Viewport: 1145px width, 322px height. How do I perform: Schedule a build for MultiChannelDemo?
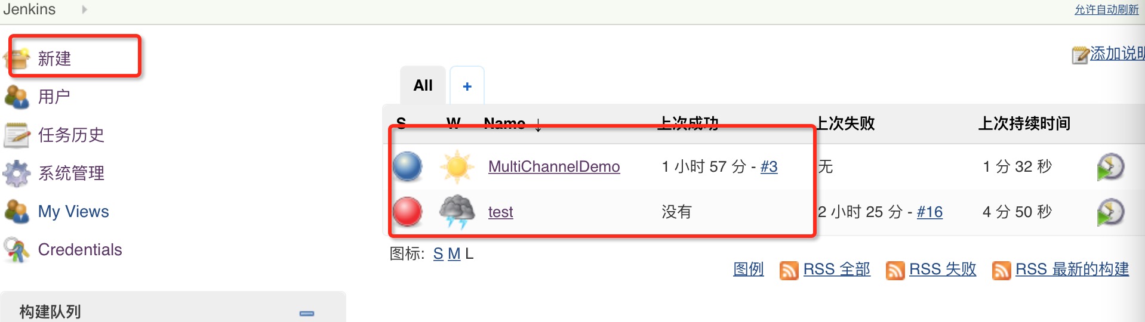tap(1110, 167)
